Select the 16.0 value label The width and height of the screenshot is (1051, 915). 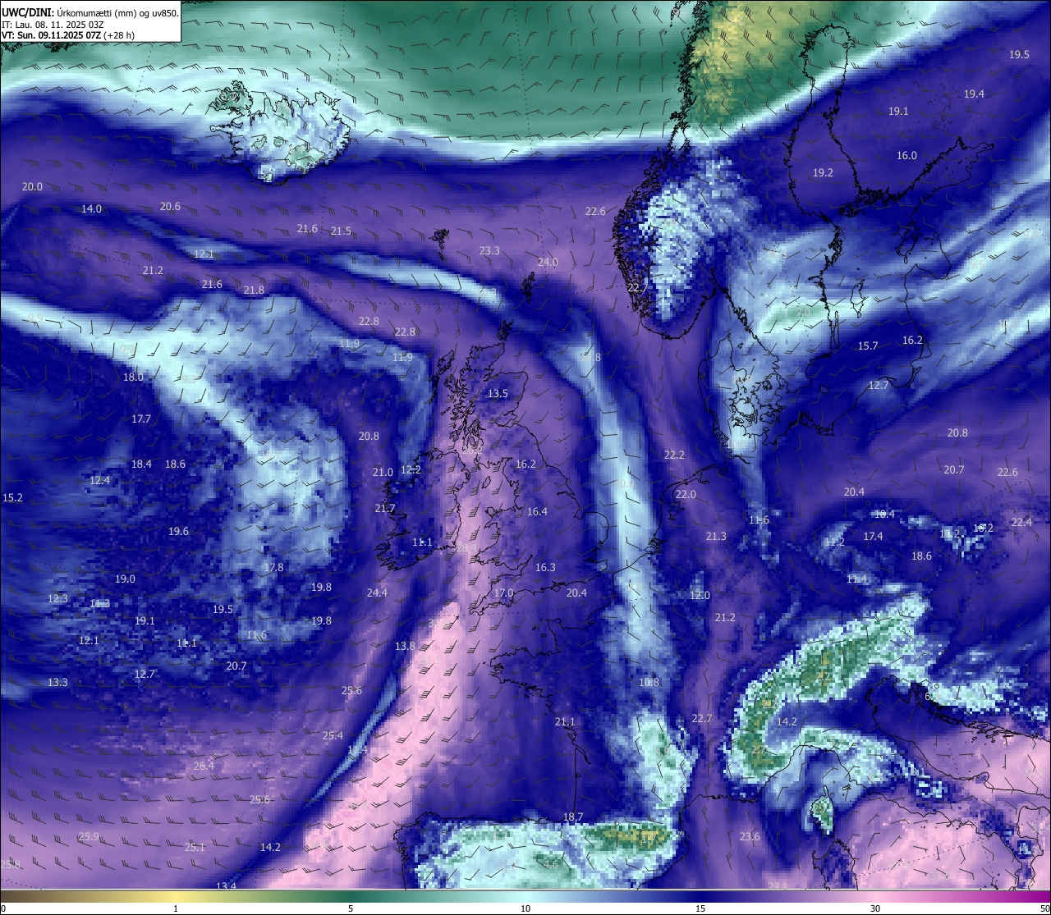coord(906,156)
